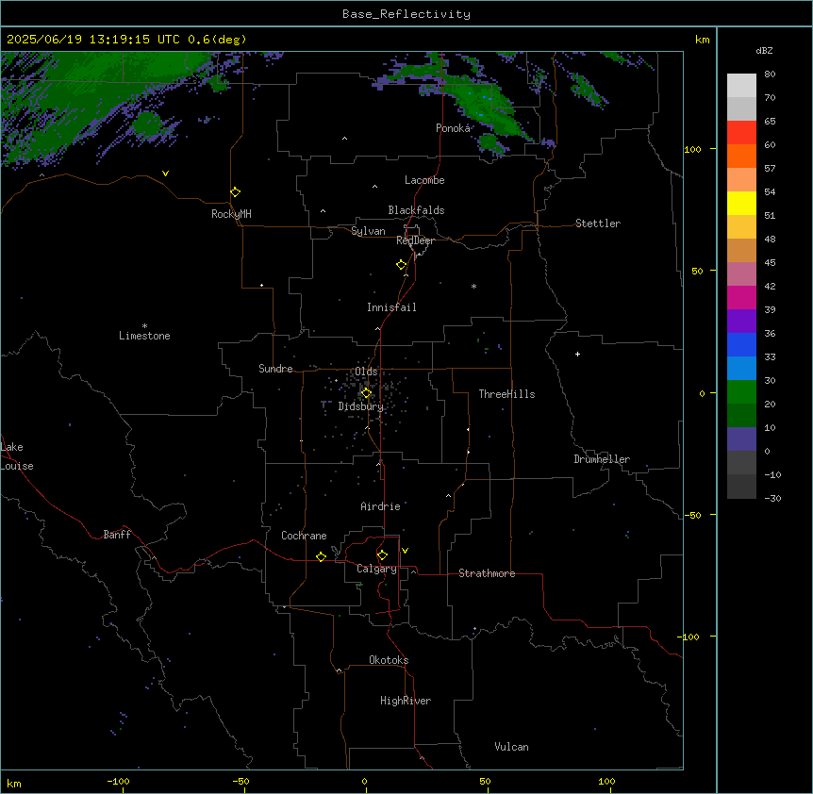Image resolution: width=813 pixels, height=794 pixels.
Task: Click the -50 tick on right axis
Action: coord(692,515)
